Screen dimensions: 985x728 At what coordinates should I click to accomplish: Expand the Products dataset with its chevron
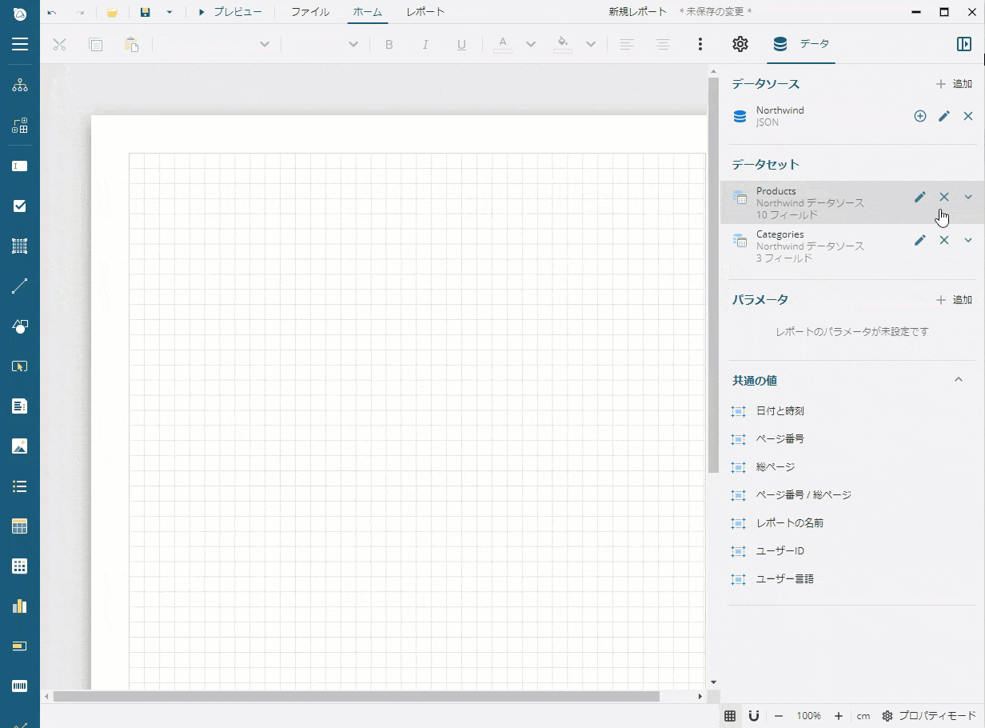point(968,197)
